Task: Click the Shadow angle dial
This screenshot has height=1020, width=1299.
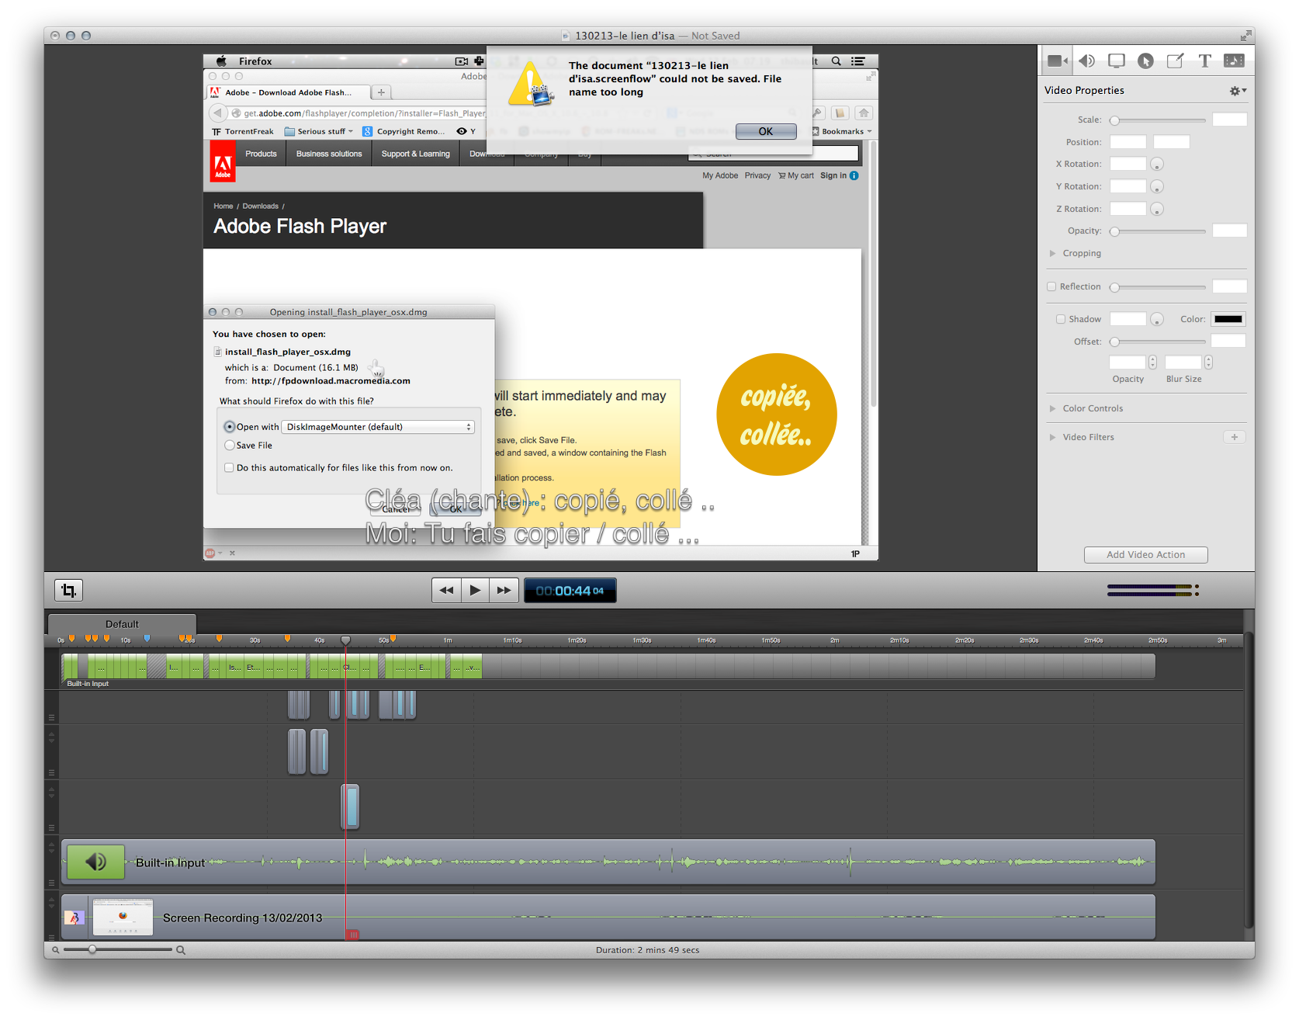Action: point(1157,320)
